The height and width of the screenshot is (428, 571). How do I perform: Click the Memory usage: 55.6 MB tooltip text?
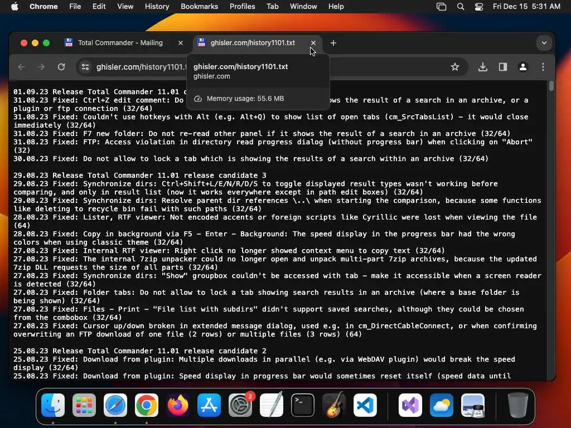click(x=245, y=99)
